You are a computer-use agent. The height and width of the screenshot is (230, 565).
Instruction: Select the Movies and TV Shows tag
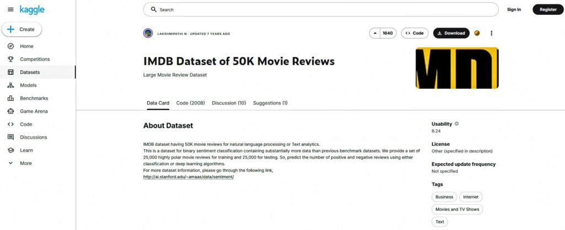(457, 209)
